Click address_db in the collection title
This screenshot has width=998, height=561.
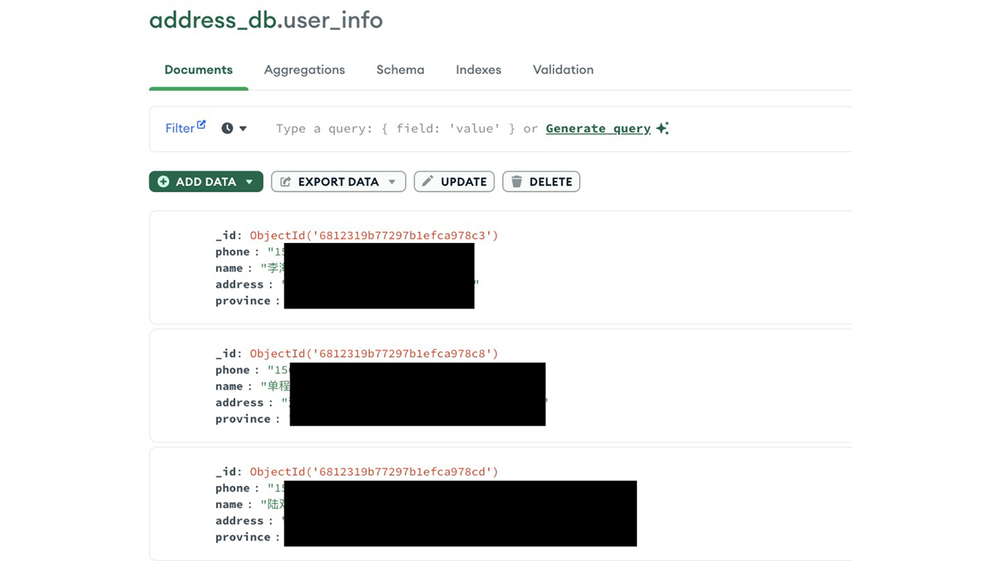[x=212, y=19]
